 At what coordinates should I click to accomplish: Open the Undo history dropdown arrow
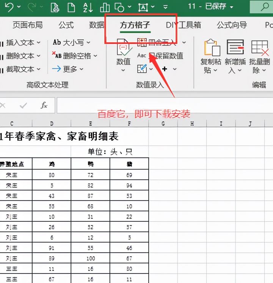point(19,7)
